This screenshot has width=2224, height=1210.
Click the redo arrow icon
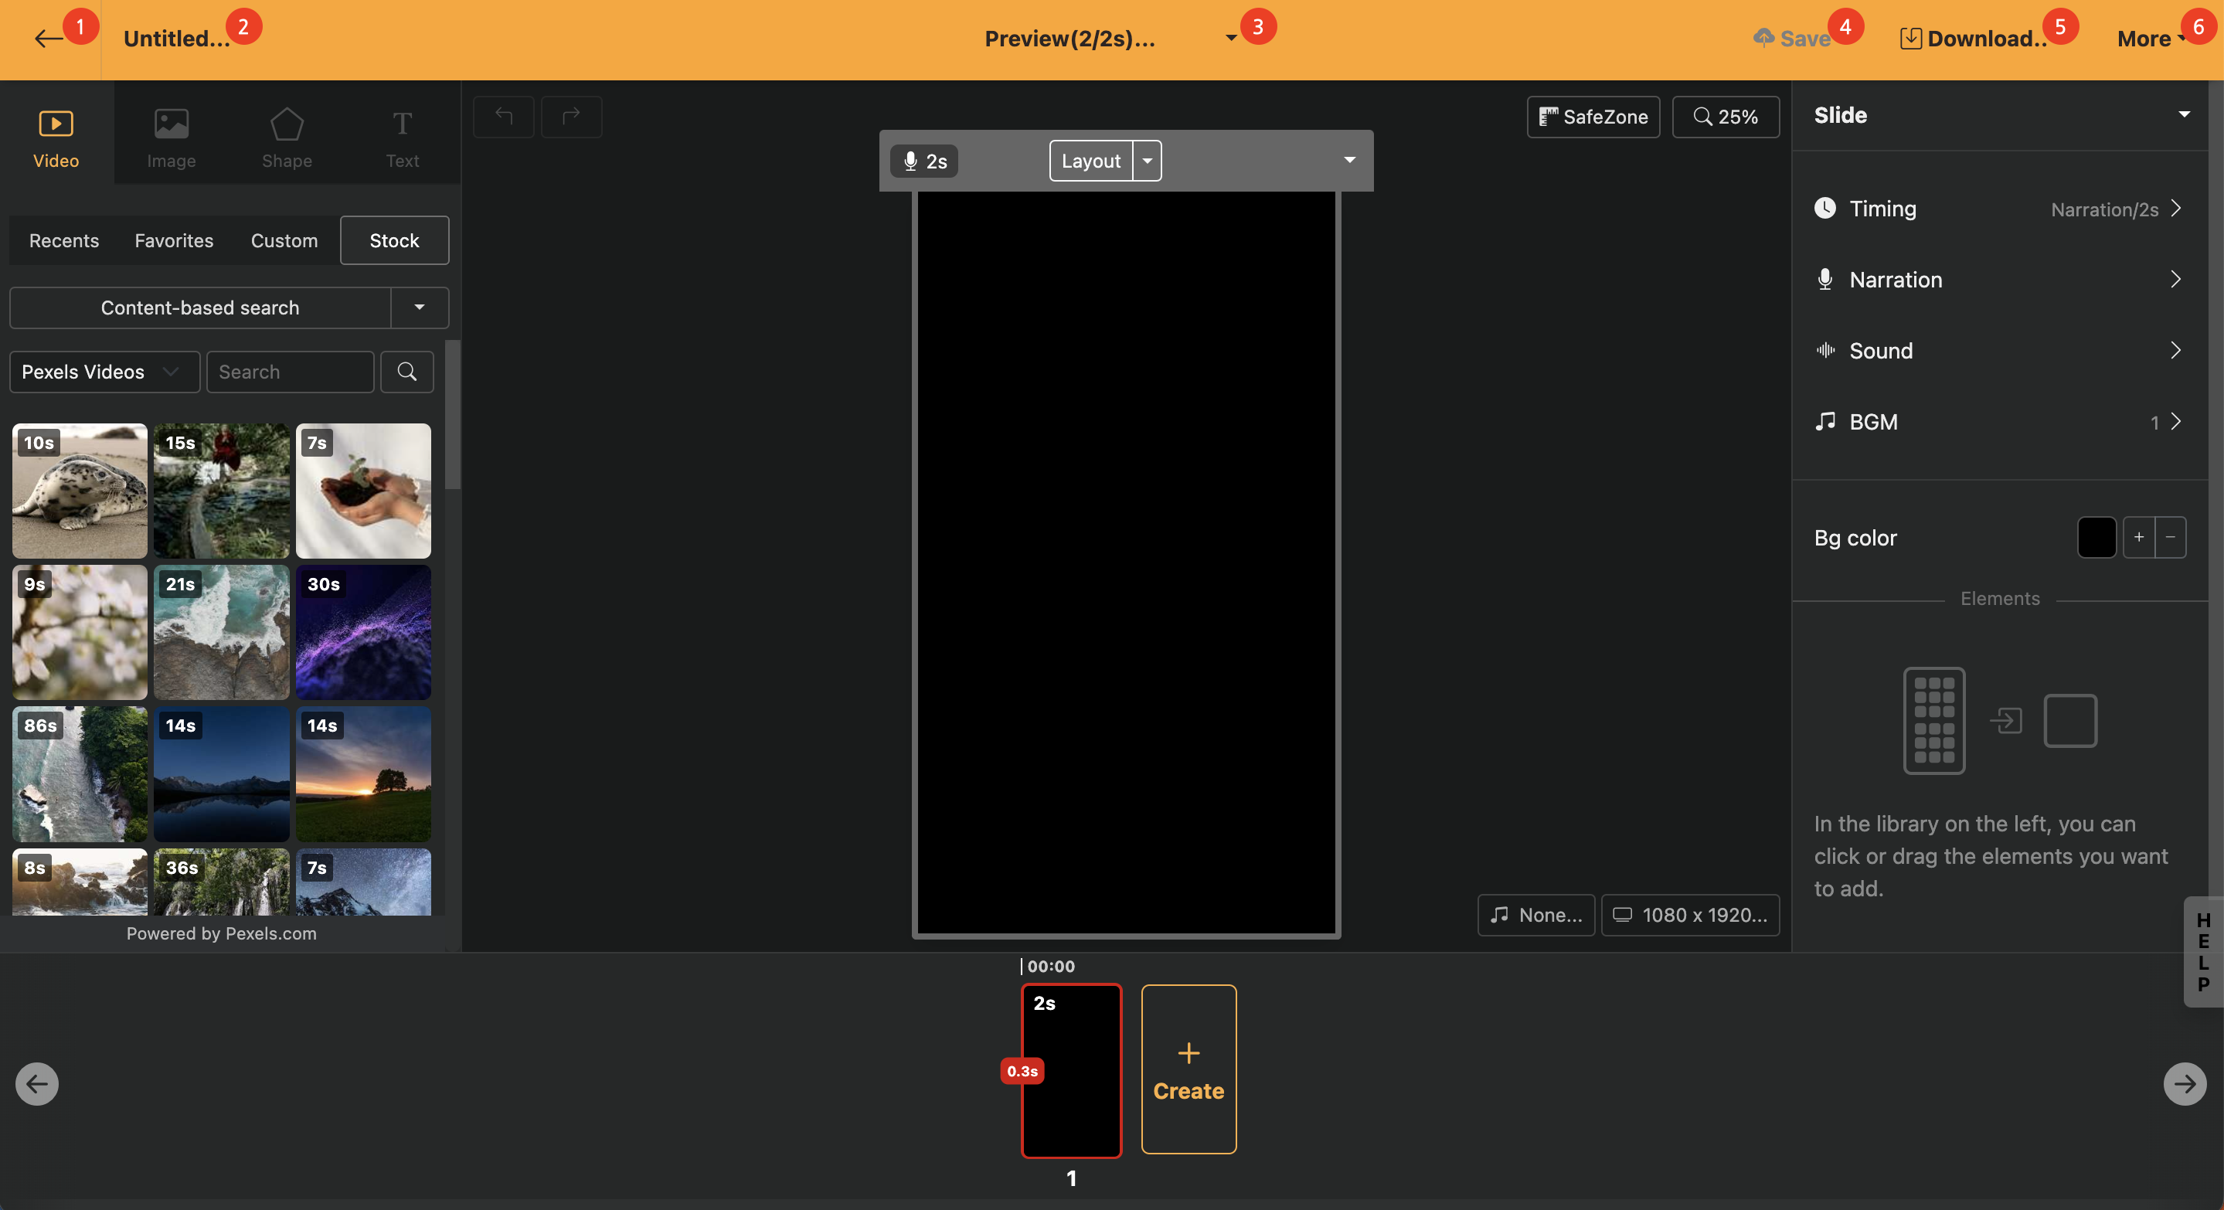570,117
